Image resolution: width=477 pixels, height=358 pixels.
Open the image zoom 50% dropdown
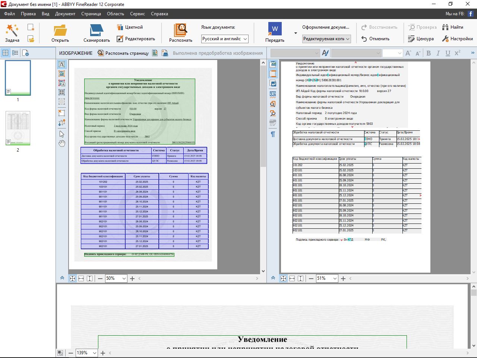tap(124, 278)
